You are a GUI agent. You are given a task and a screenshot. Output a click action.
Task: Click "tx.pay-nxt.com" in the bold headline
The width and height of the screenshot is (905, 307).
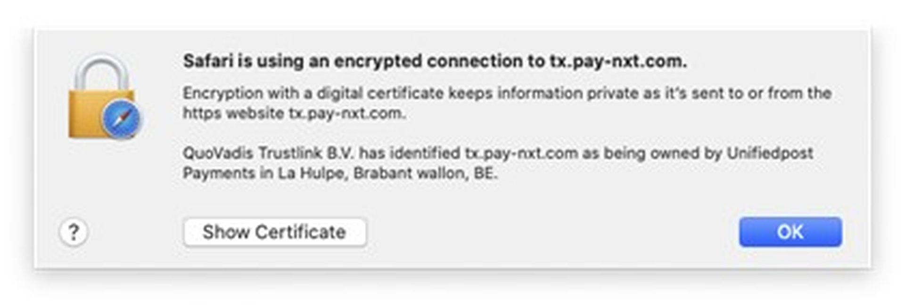coord(617,61)
